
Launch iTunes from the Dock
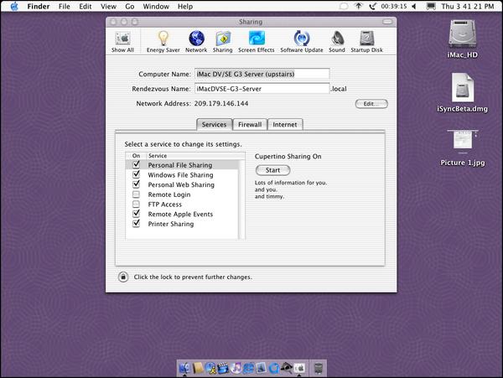(236, 368)
